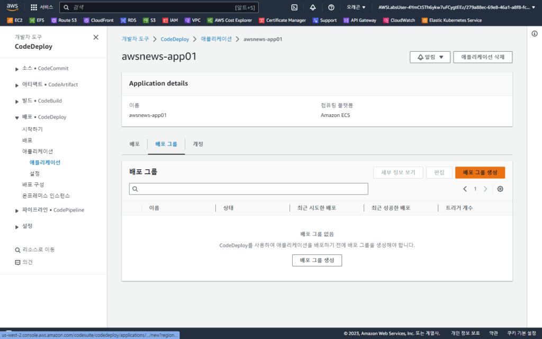542x339 pixels.
Task: Click the 편집 button
Action: (439, 172)
